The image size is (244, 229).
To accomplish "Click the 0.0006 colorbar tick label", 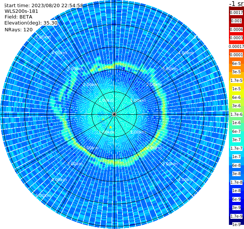I will 236,29.
